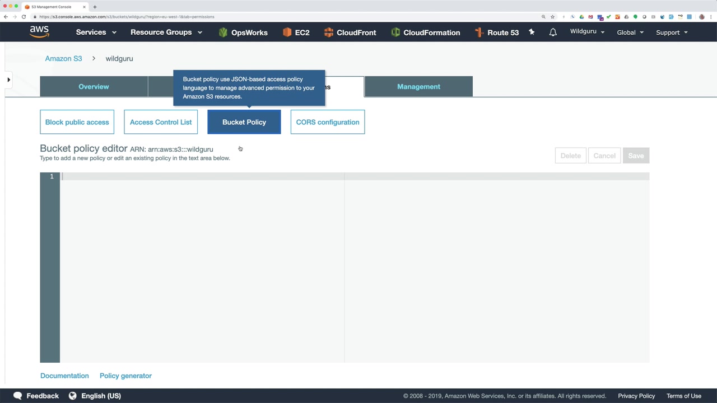Open the Global region dropdown

[630, 32]
